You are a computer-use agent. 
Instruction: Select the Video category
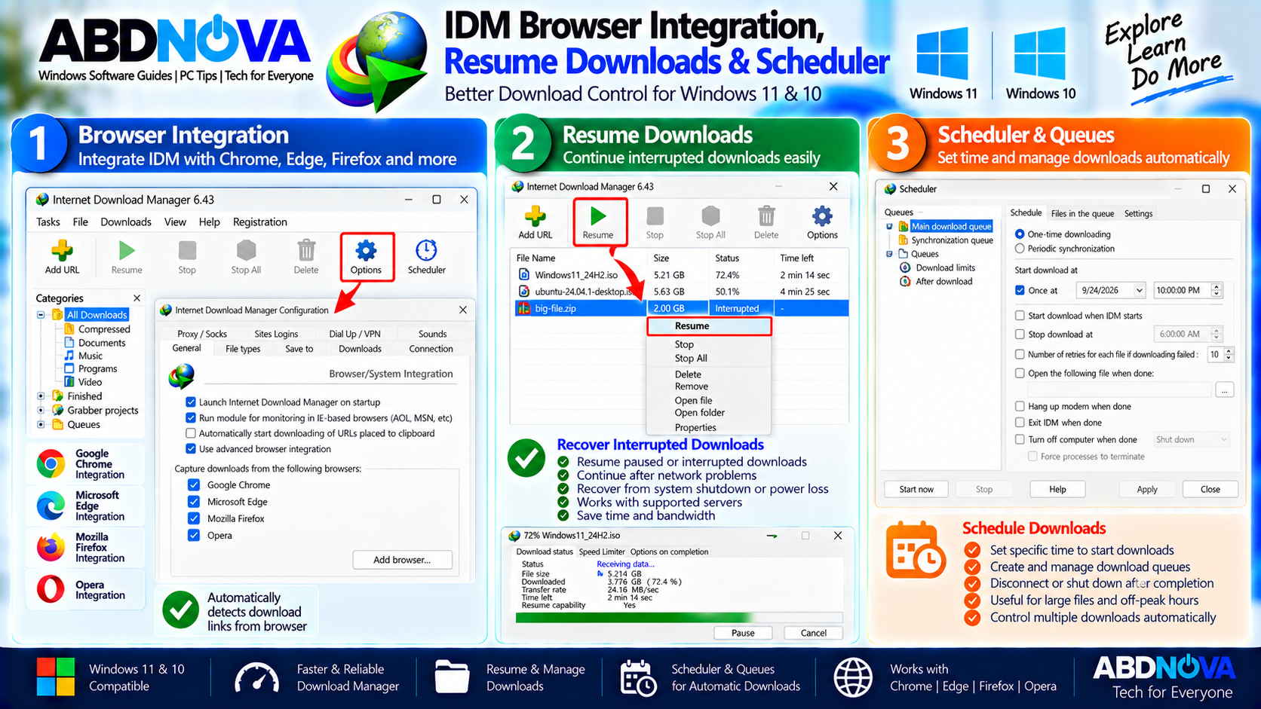(x=83, y=382)
